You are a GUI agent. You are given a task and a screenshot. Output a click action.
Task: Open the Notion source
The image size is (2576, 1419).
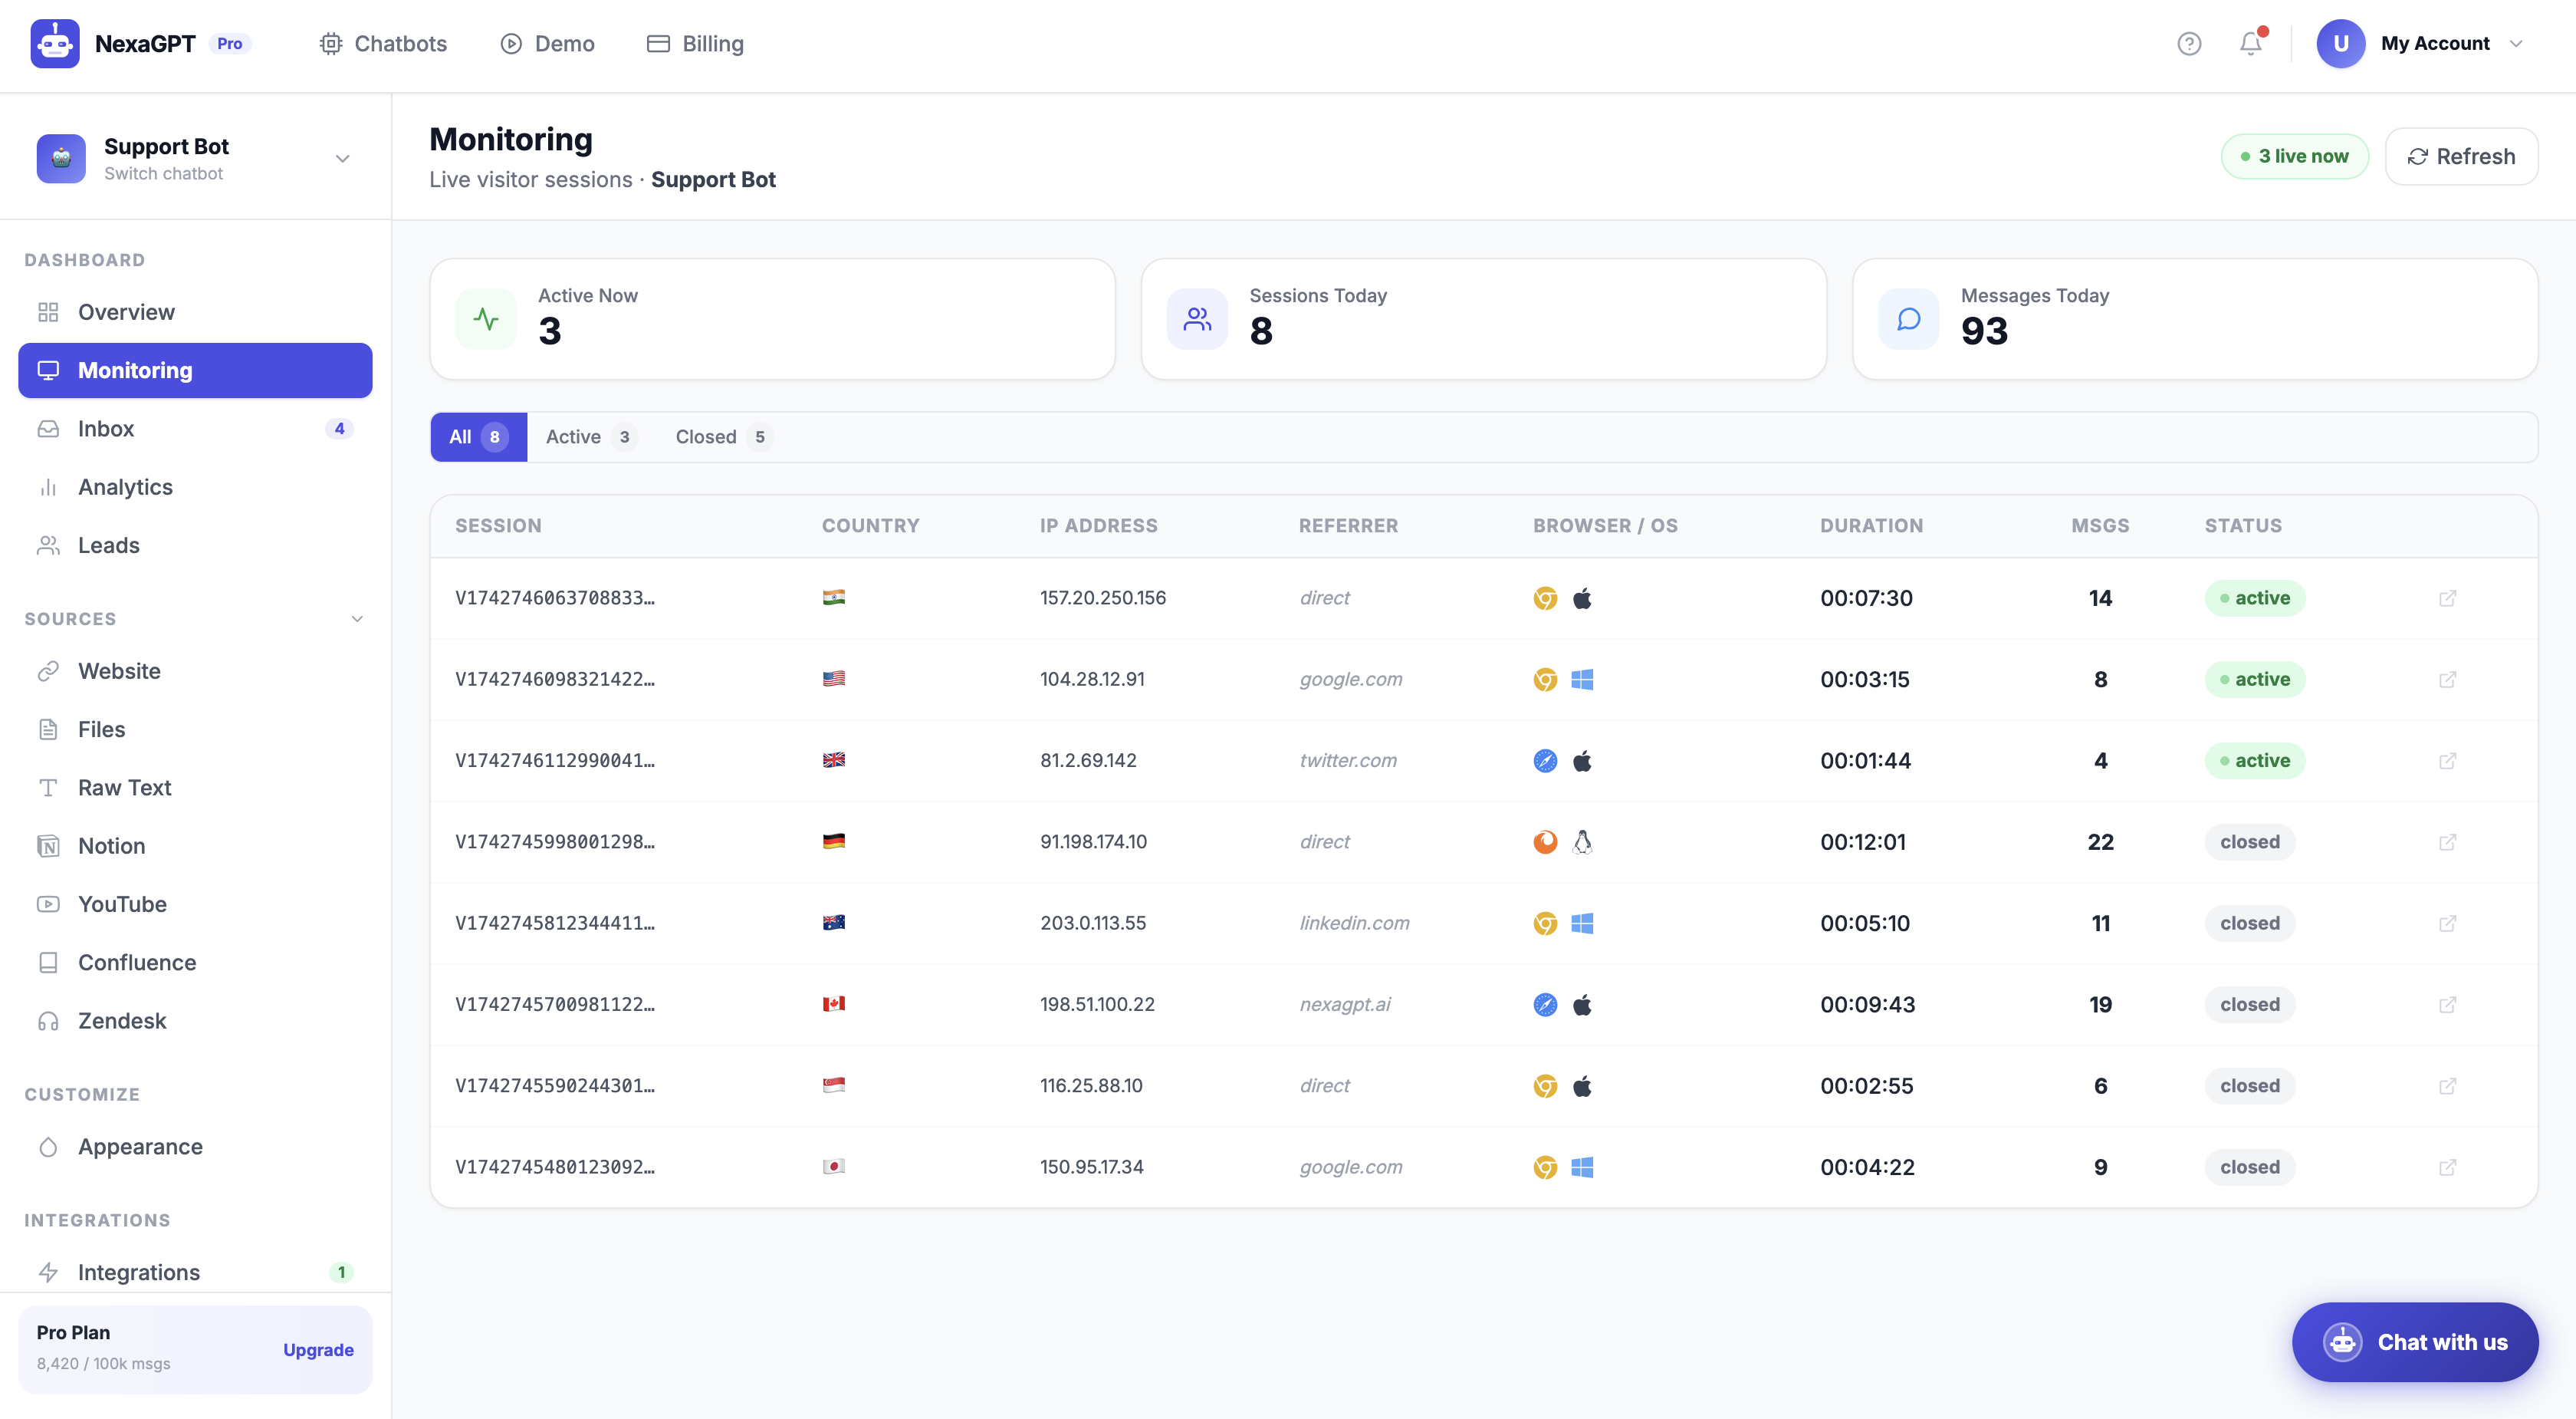click(x=195, y=847)
